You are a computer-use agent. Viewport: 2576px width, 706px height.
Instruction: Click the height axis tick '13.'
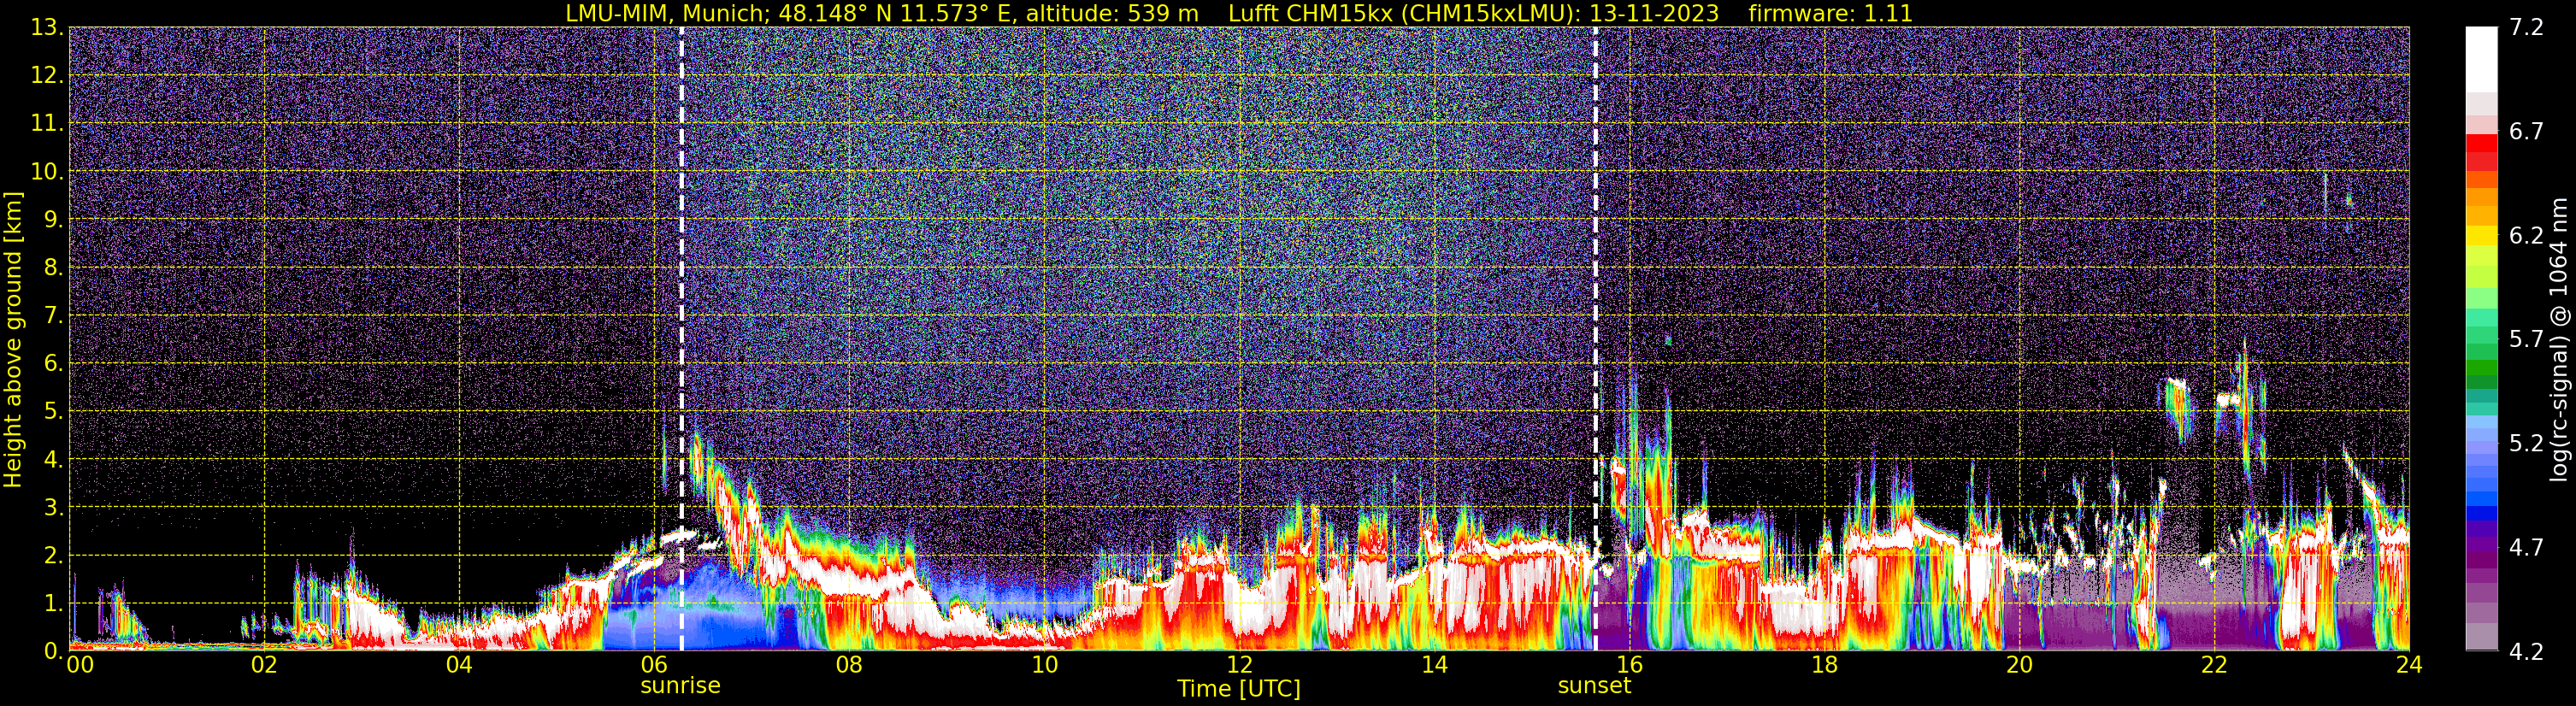point(47,27)
